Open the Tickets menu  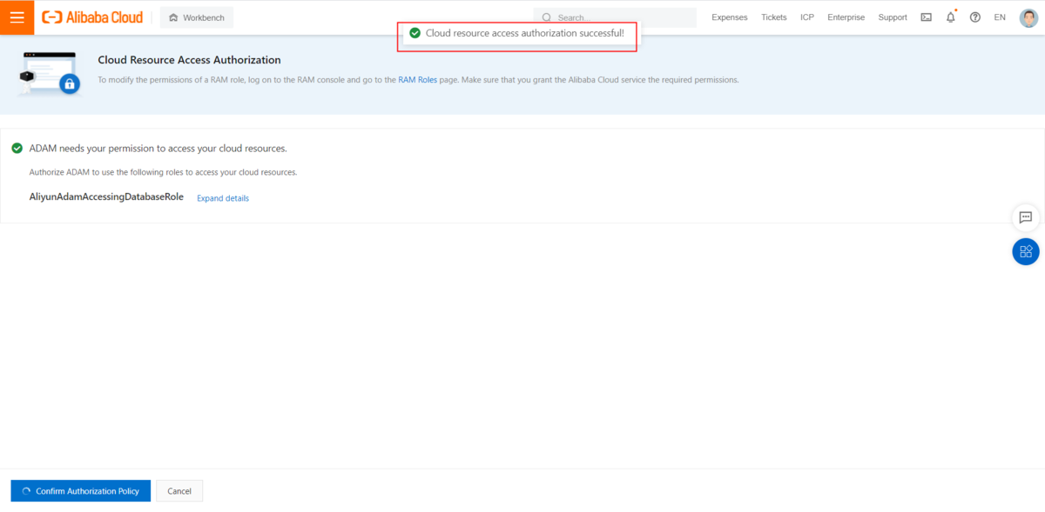click(773, 17)
